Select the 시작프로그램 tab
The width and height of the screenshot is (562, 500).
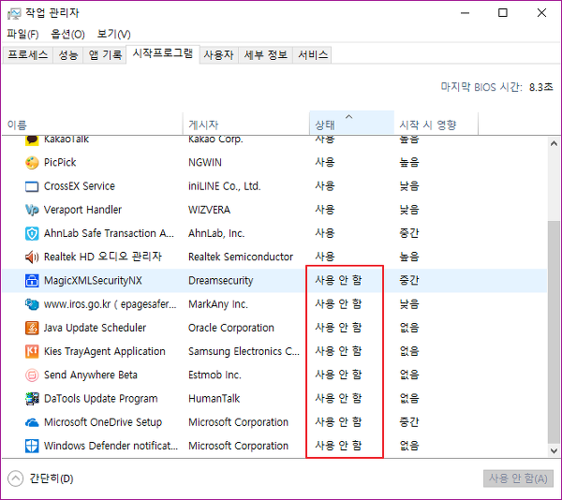pyautogui.click(x=163, y=53)
